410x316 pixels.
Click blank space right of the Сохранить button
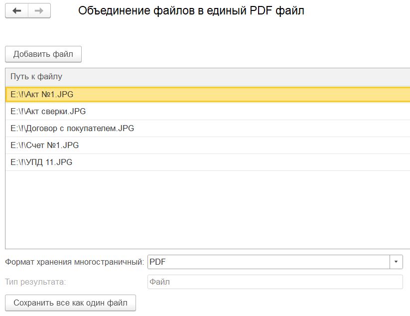point(249,303)
